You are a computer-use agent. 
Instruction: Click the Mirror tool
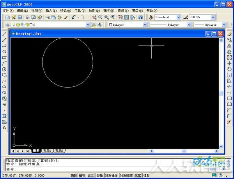point(229,46)
